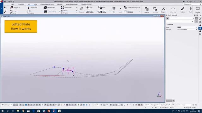Image resolution: width=202 pixels, height=113 pixels.
Task: Click the Copy special command
Action: click(x=90, y=12)
